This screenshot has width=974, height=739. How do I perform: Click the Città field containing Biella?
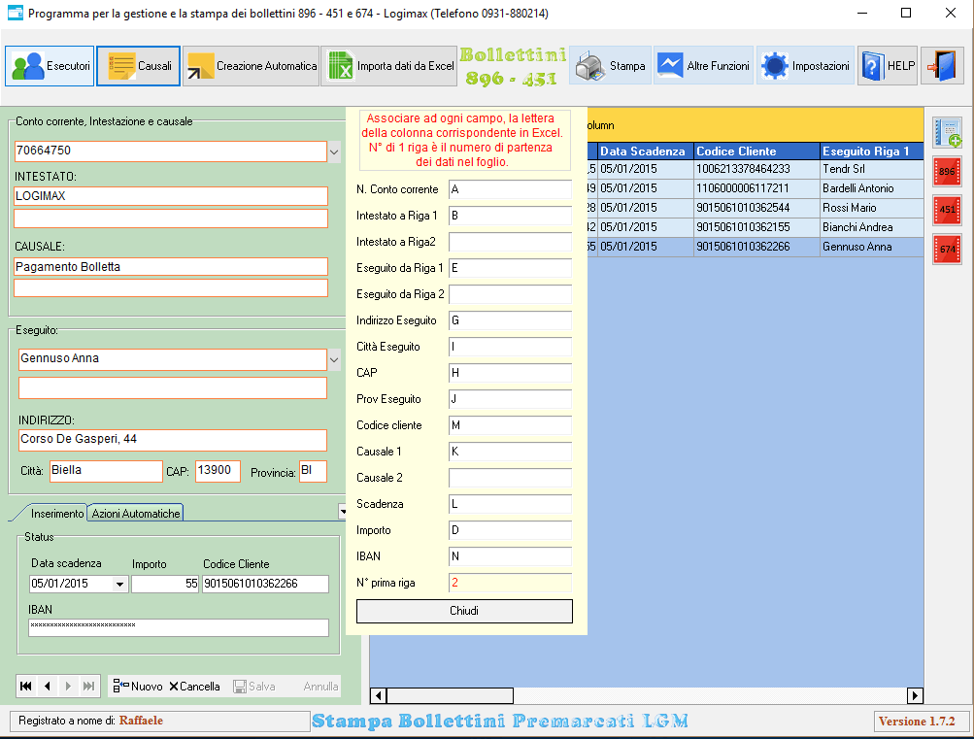(106, 471)
